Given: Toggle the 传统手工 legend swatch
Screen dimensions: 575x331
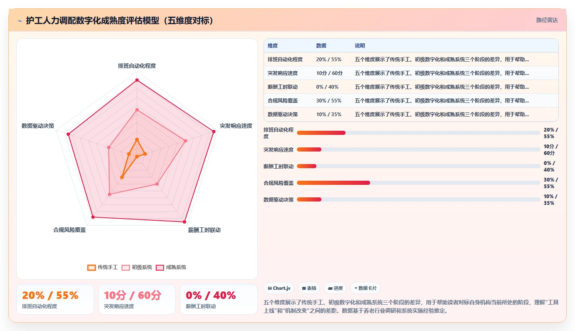Looking at the screenshot, I should click(x=92, y=267).
